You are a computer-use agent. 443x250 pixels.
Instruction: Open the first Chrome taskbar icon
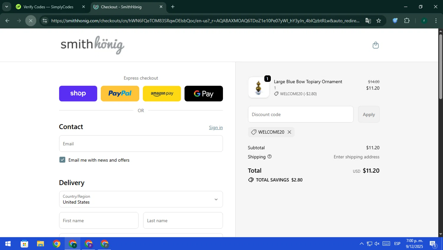click(x=56, y=244)
